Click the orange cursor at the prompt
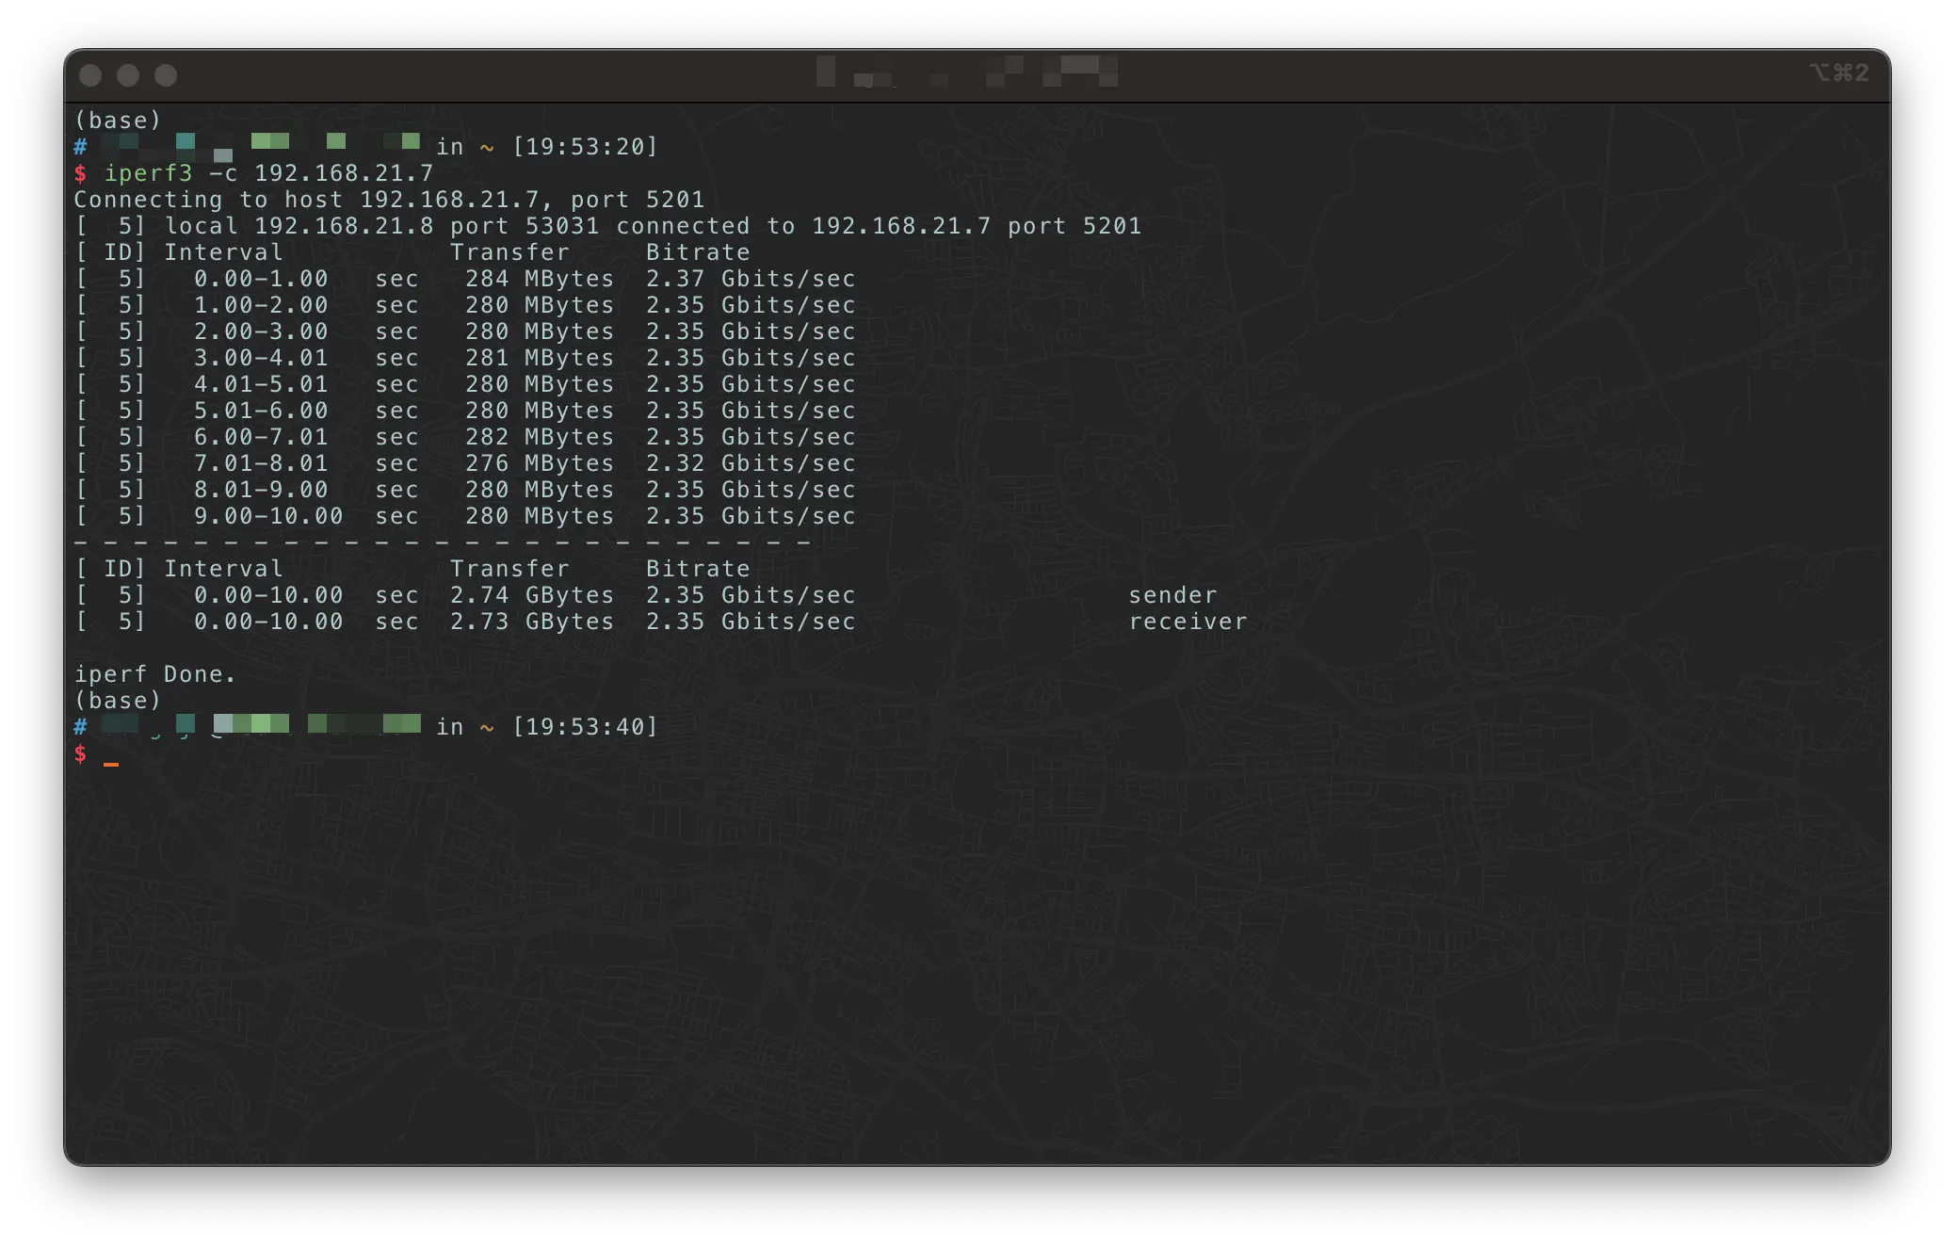The height and width of the screenshot is (1245, 1955). 111,763
